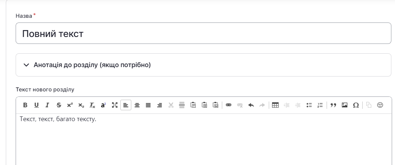Remove formatting with the Tx icon

92,105
